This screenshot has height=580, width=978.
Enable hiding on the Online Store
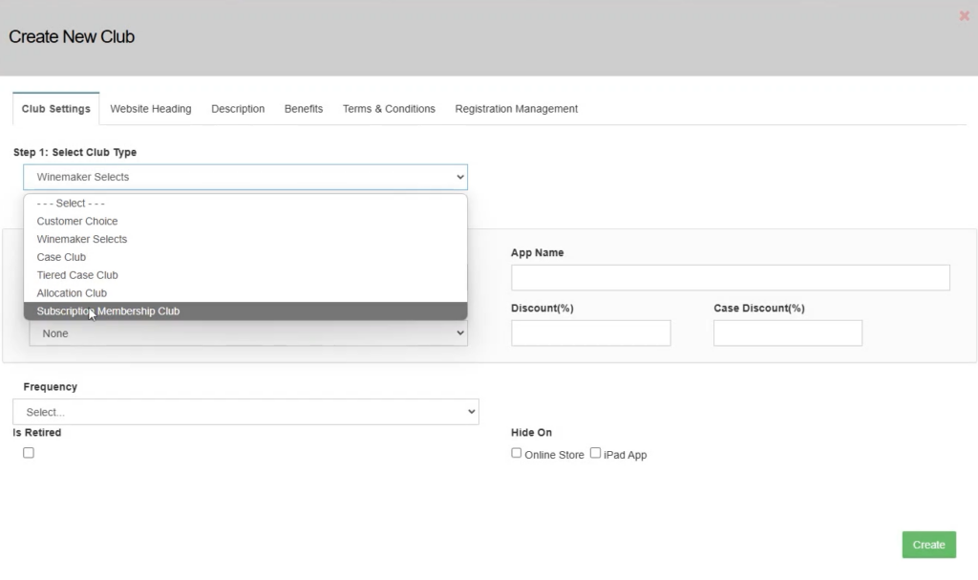coord(516,452)
